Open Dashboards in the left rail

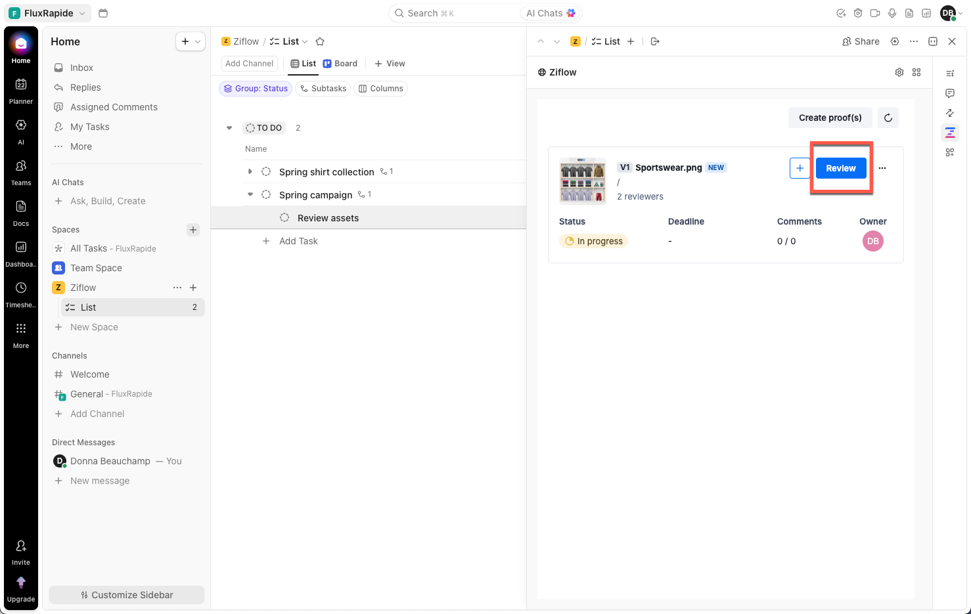tap(21, 253)
